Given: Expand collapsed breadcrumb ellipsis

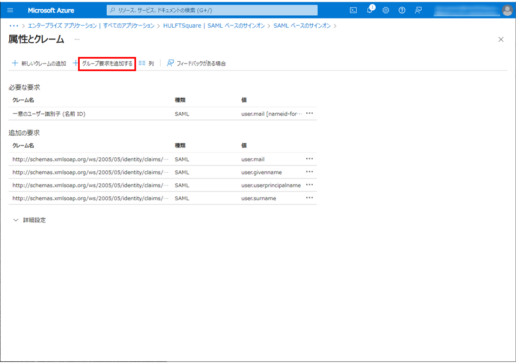Looking at the screenshot, I should (14, 26).
